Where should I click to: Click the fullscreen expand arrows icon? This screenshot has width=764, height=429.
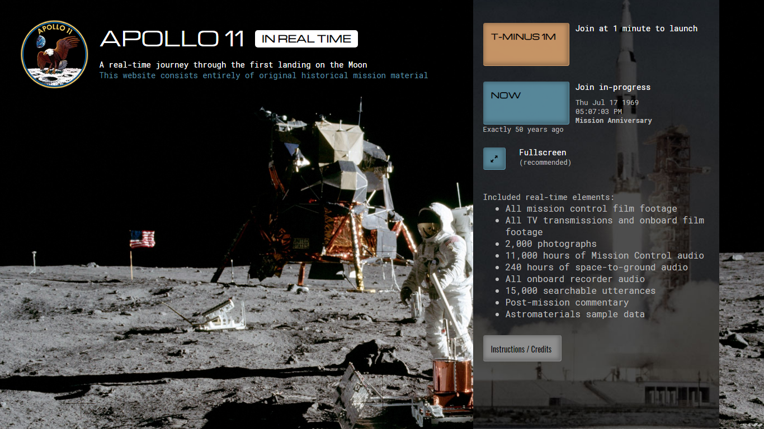[494, 159]
